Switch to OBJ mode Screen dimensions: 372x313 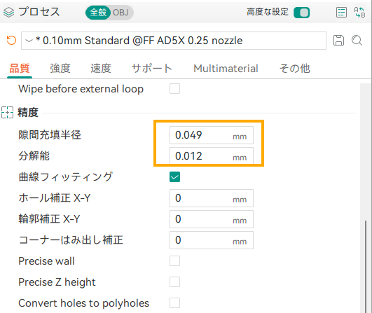coord(120,13)
